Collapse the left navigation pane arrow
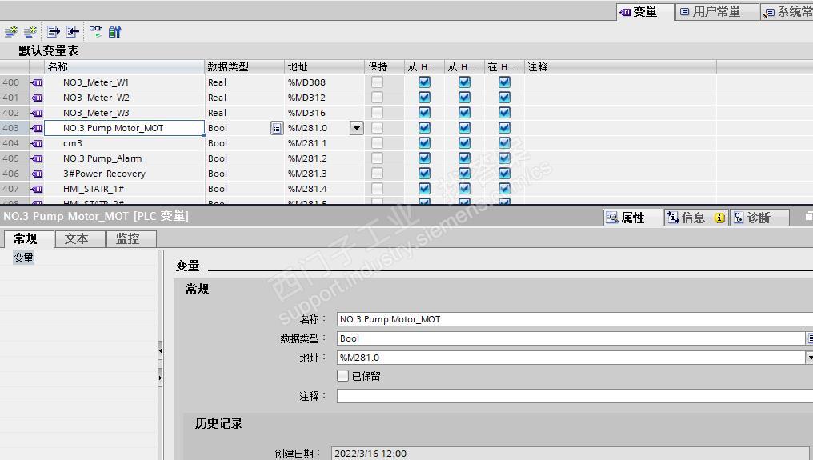This screenshot has width=813, height=460. pos(160,351)
